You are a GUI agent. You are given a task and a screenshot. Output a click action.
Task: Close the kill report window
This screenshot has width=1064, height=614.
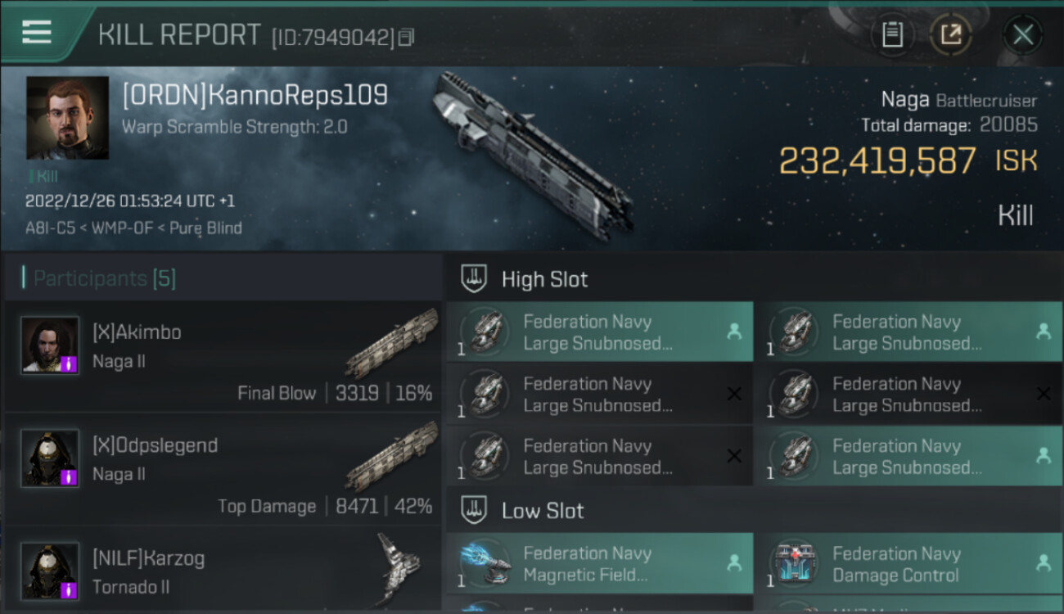pyautogui.click(x=1022, y=34)
